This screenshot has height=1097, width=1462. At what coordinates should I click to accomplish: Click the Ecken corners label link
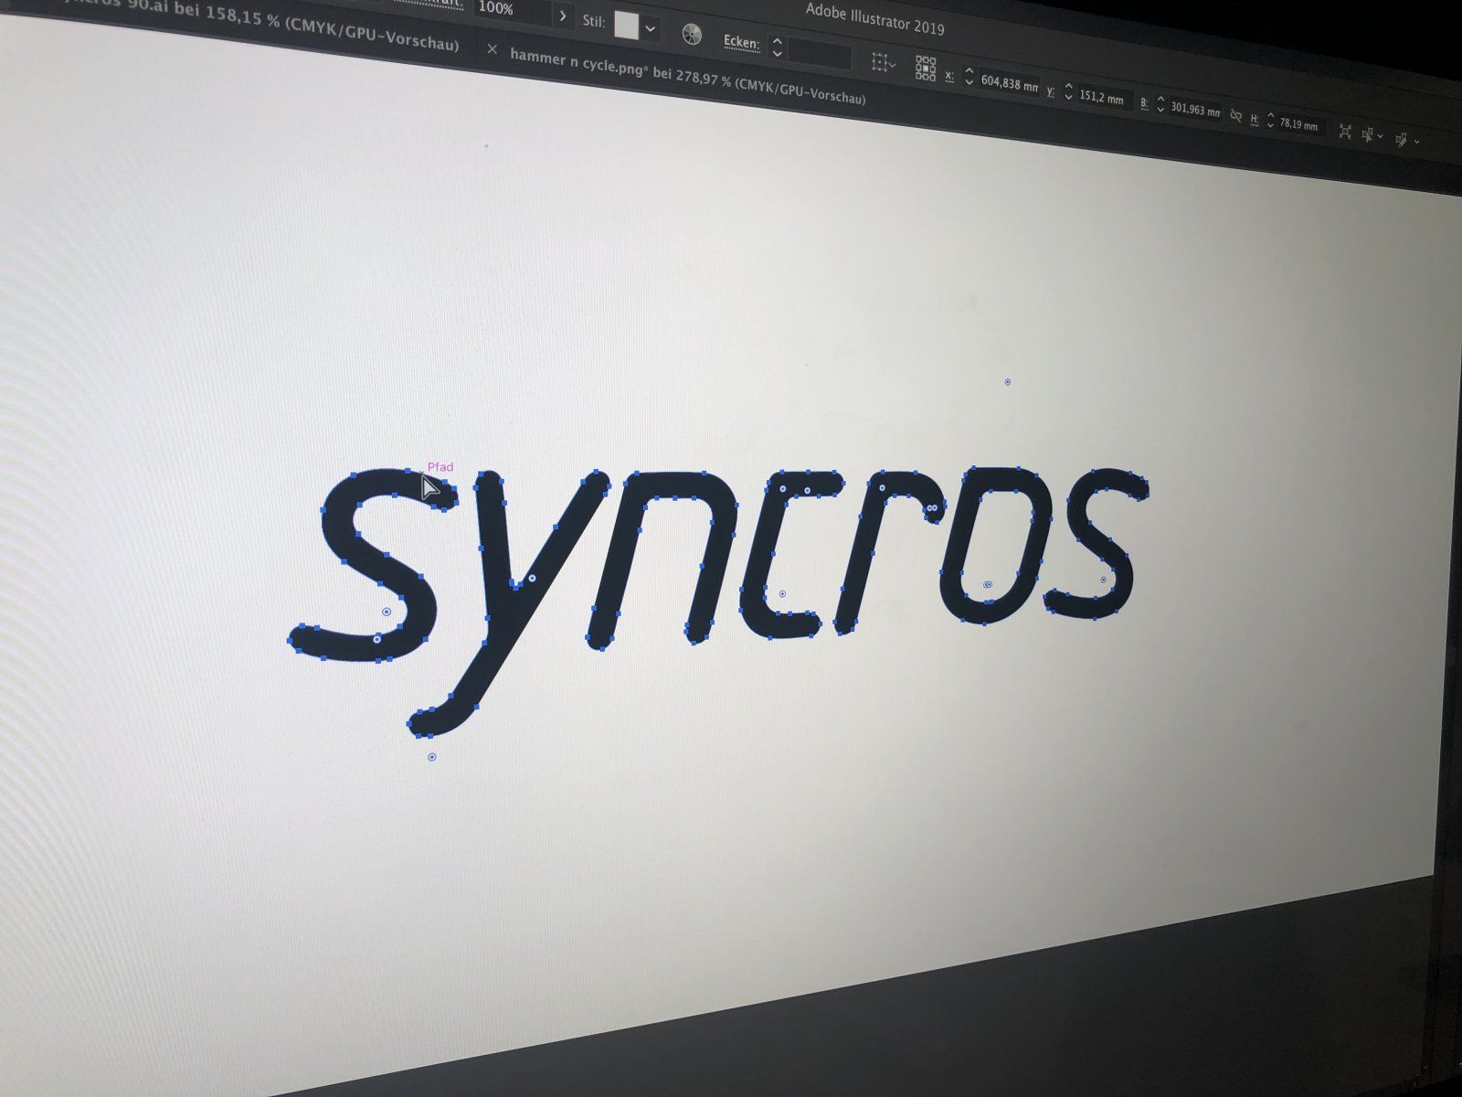click(x=740, y=42)
